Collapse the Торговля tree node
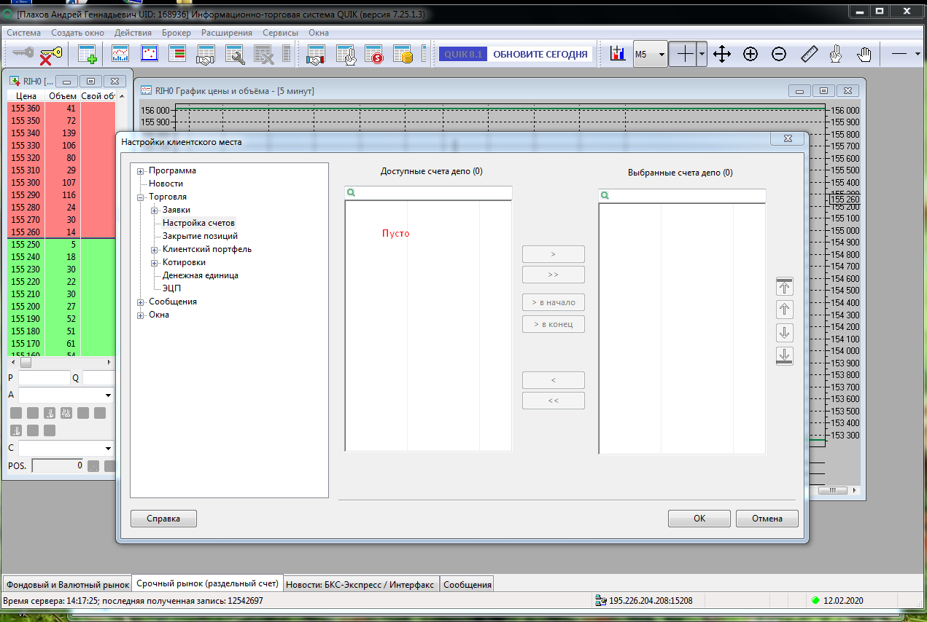The image size is (927, 622). (141, 197)
